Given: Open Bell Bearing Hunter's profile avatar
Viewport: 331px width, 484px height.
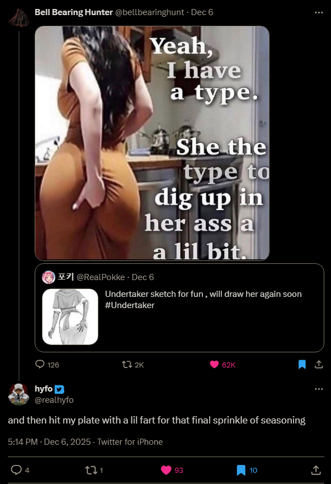Looking at the screenshot, I should click(x=18, y=17).
